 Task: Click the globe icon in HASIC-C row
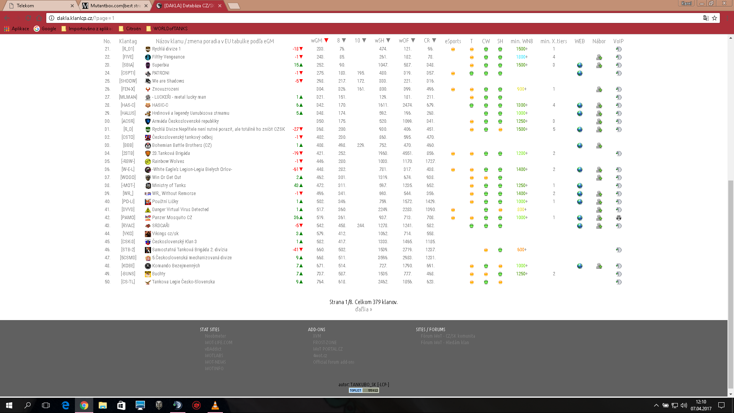click(x=580, y=105)
